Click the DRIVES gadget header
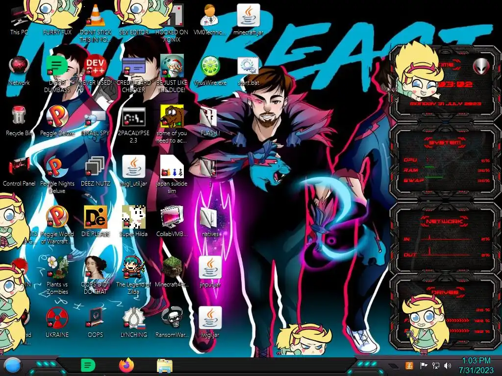 click(x=445, y=292)
